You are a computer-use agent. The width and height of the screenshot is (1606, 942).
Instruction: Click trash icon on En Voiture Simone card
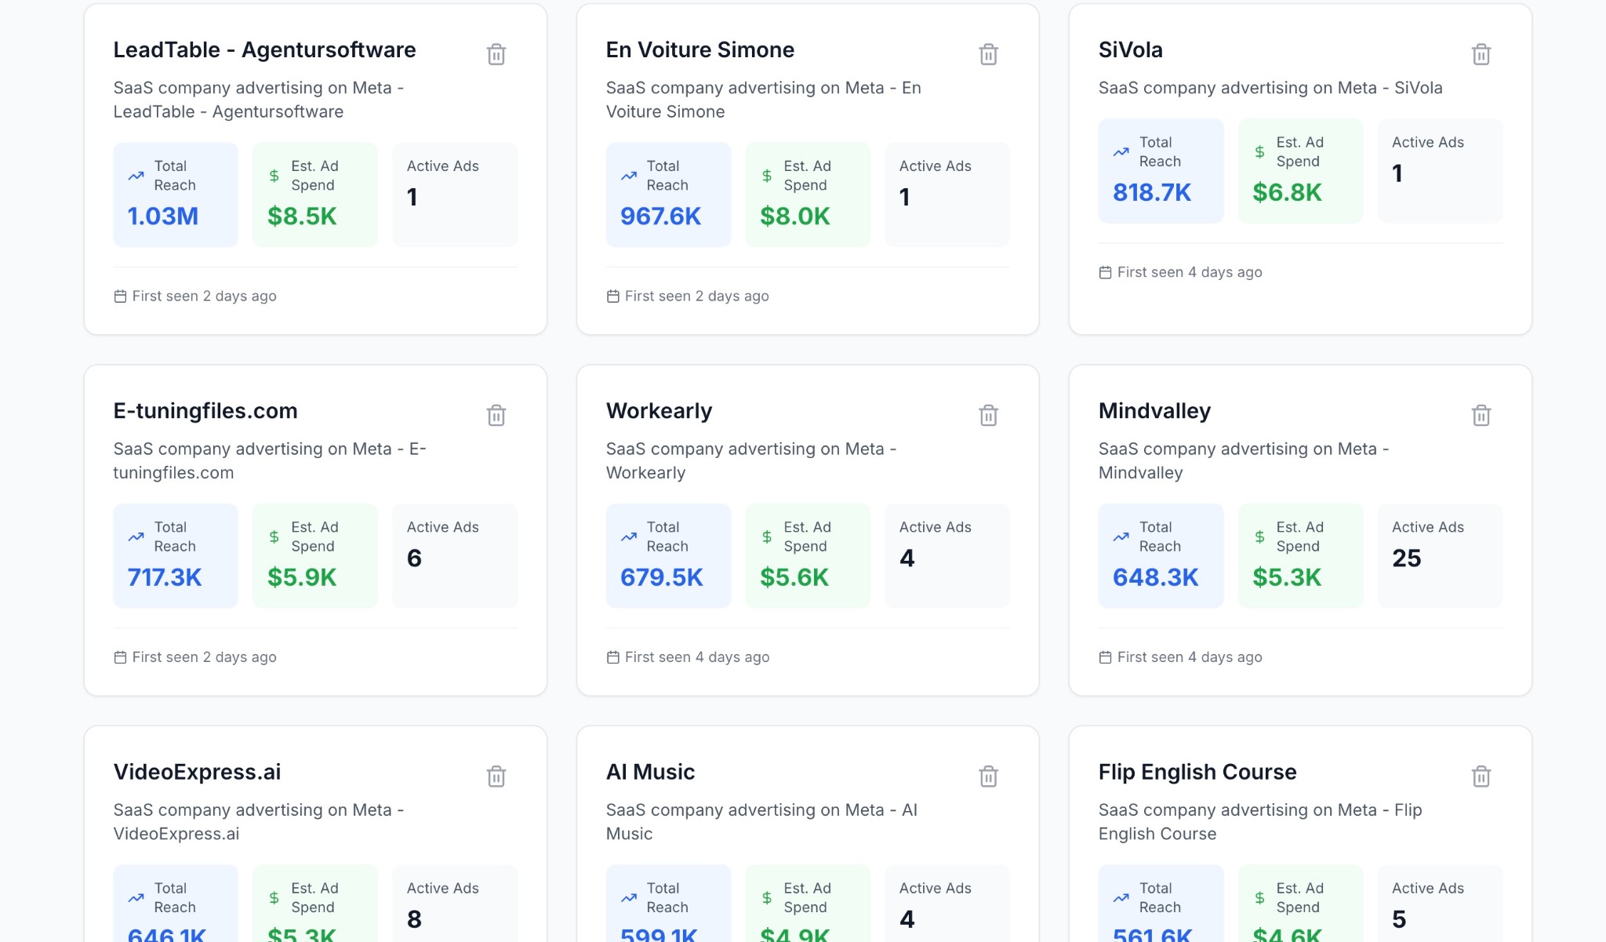point(988,54)
